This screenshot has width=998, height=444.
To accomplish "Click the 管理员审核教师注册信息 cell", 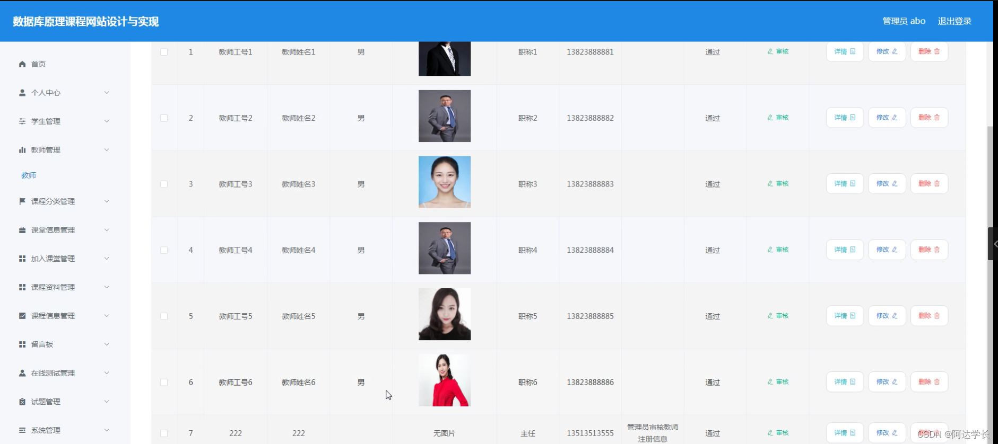I will click(x=653, y=433).
